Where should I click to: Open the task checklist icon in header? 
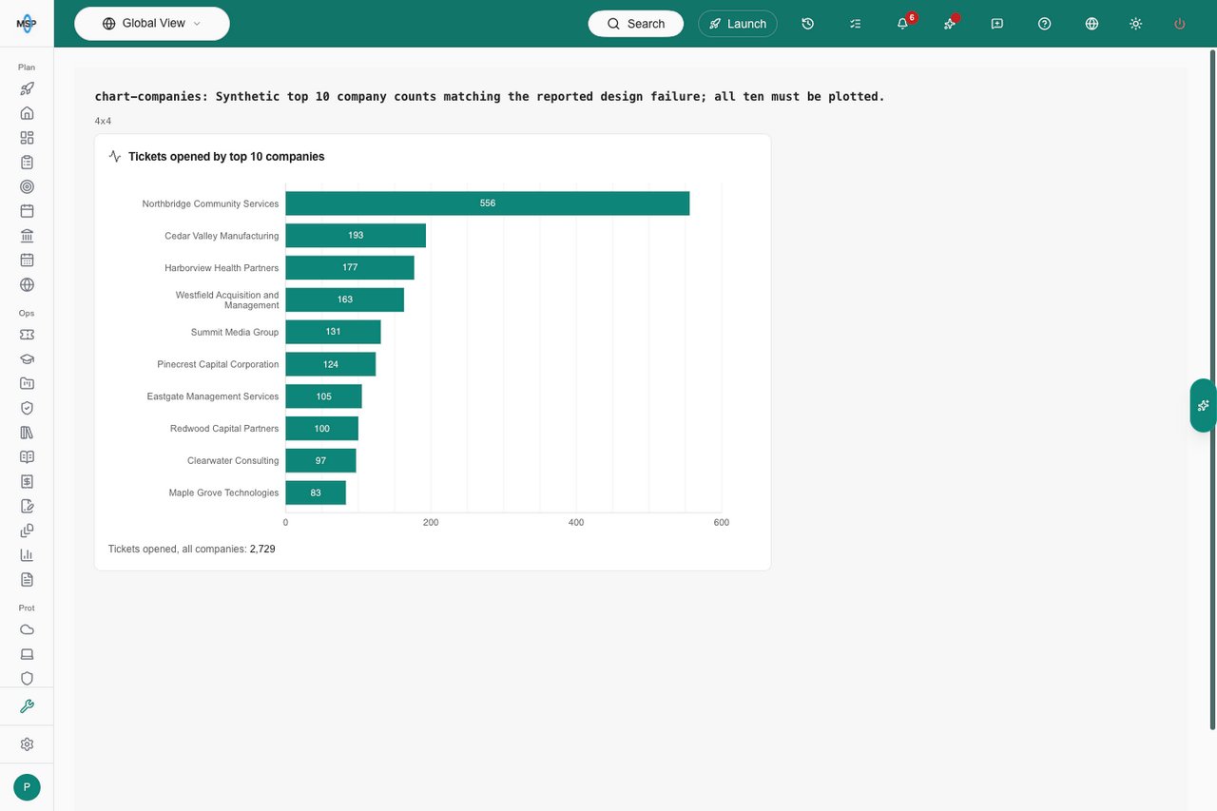click(856, 24)
